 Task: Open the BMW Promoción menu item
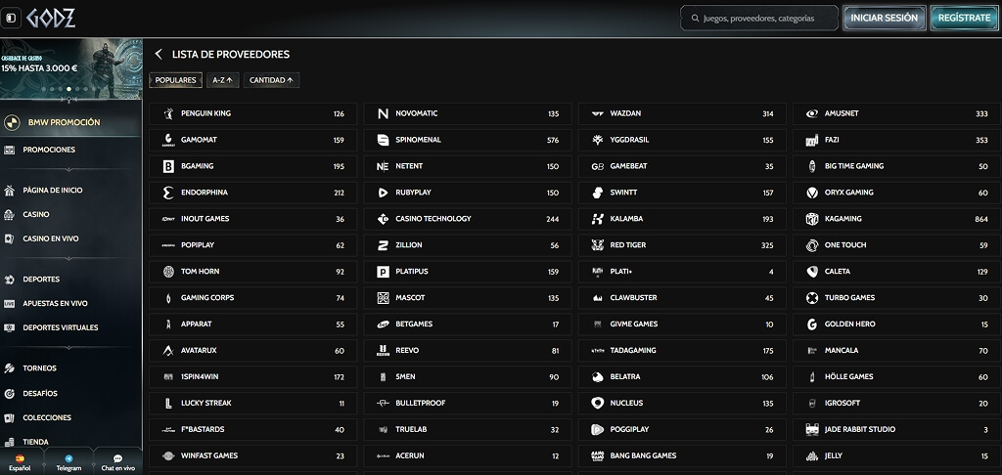70,122
